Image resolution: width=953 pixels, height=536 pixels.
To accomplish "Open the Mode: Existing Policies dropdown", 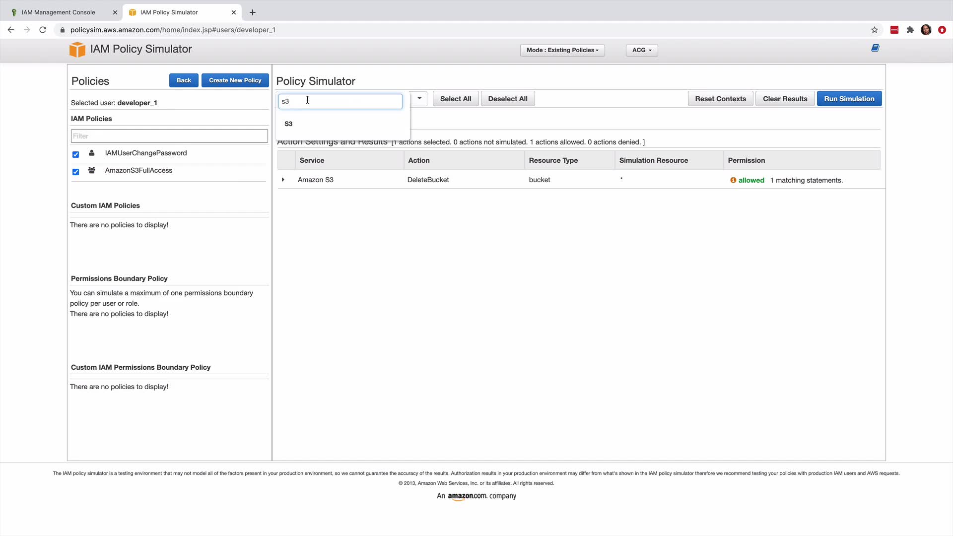I will pos(562,50).
